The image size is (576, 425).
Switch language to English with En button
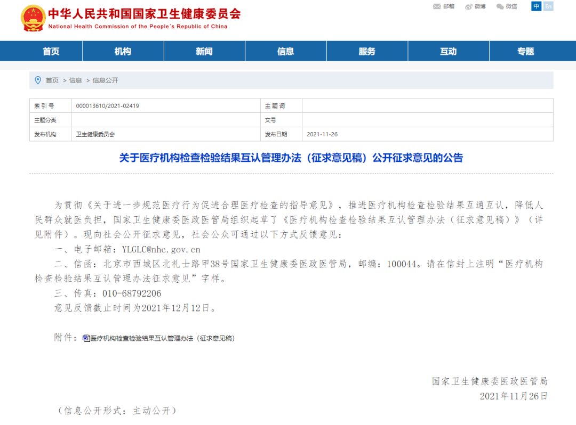pos(548,6)
